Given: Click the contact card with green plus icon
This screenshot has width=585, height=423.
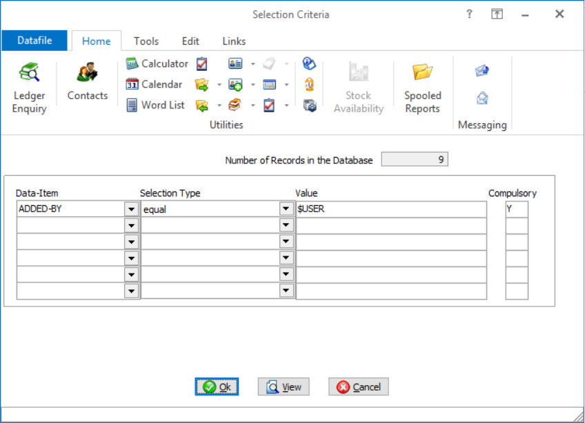Looking at the screenshot, I should coord(235,85).
